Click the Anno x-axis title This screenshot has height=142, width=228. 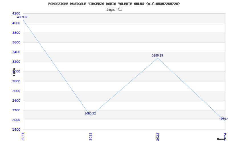221,139
